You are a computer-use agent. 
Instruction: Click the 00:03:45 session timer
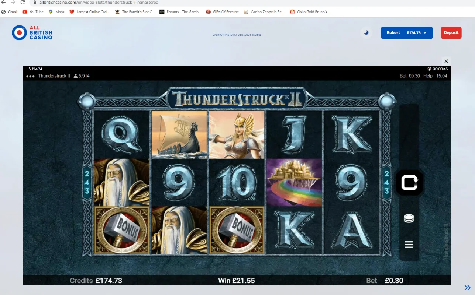tap(438, 69)
